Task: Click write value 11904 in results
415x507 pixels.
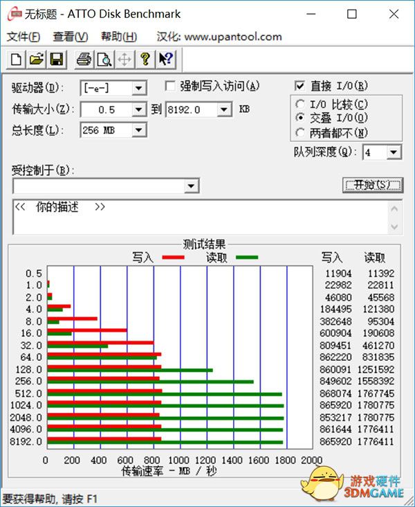Action: coord(338,274)
